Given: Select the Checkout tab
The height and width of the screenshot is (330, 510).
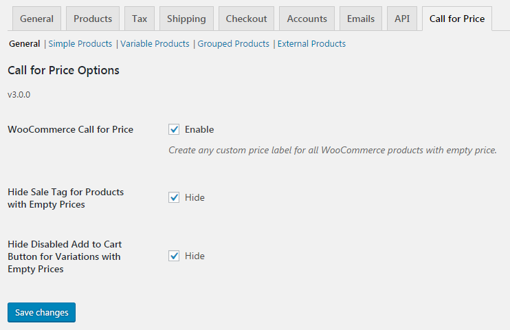Looking at the screenshot, I should [x=246, y=19].
